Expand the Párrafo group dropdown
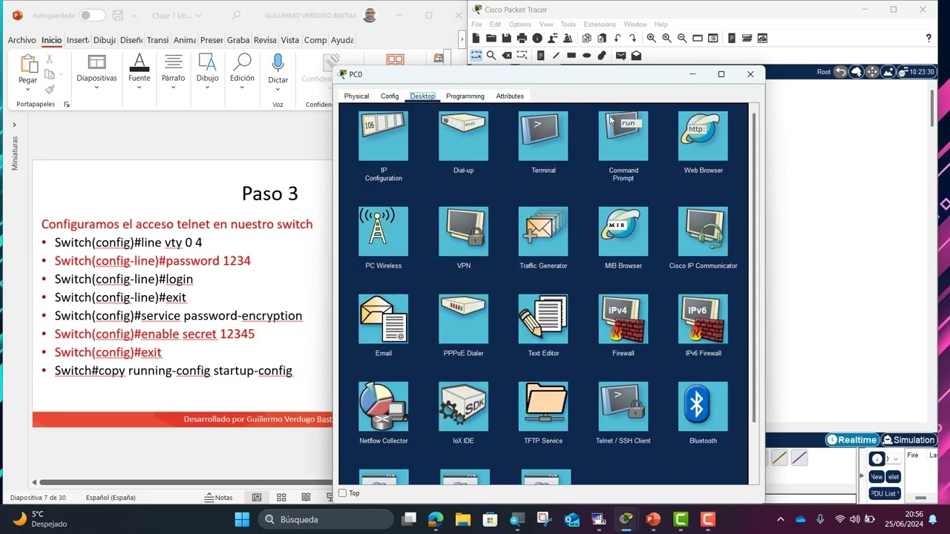 pyautogui.click(x=173, y=88)
